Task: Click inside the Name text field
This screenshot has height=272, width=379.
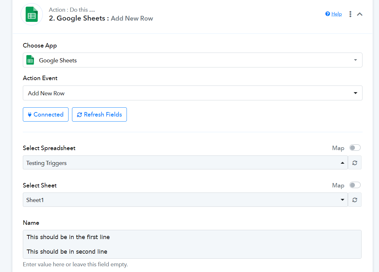Action: click(x=192, y=244)
